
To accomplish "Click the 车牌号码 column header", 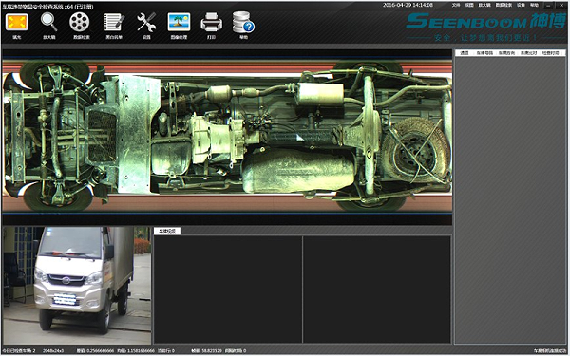I will (x=484, y=53).
